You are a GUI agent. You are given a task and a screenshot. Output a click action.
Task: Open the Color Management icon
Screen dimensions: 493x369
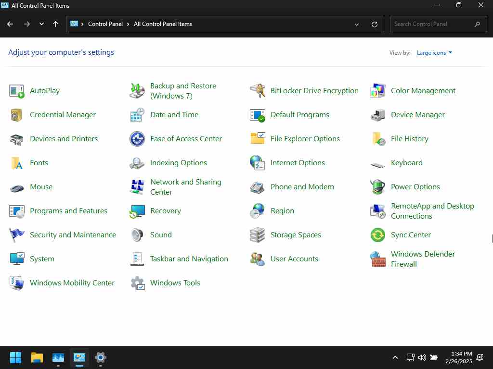(x=377, y=91)
